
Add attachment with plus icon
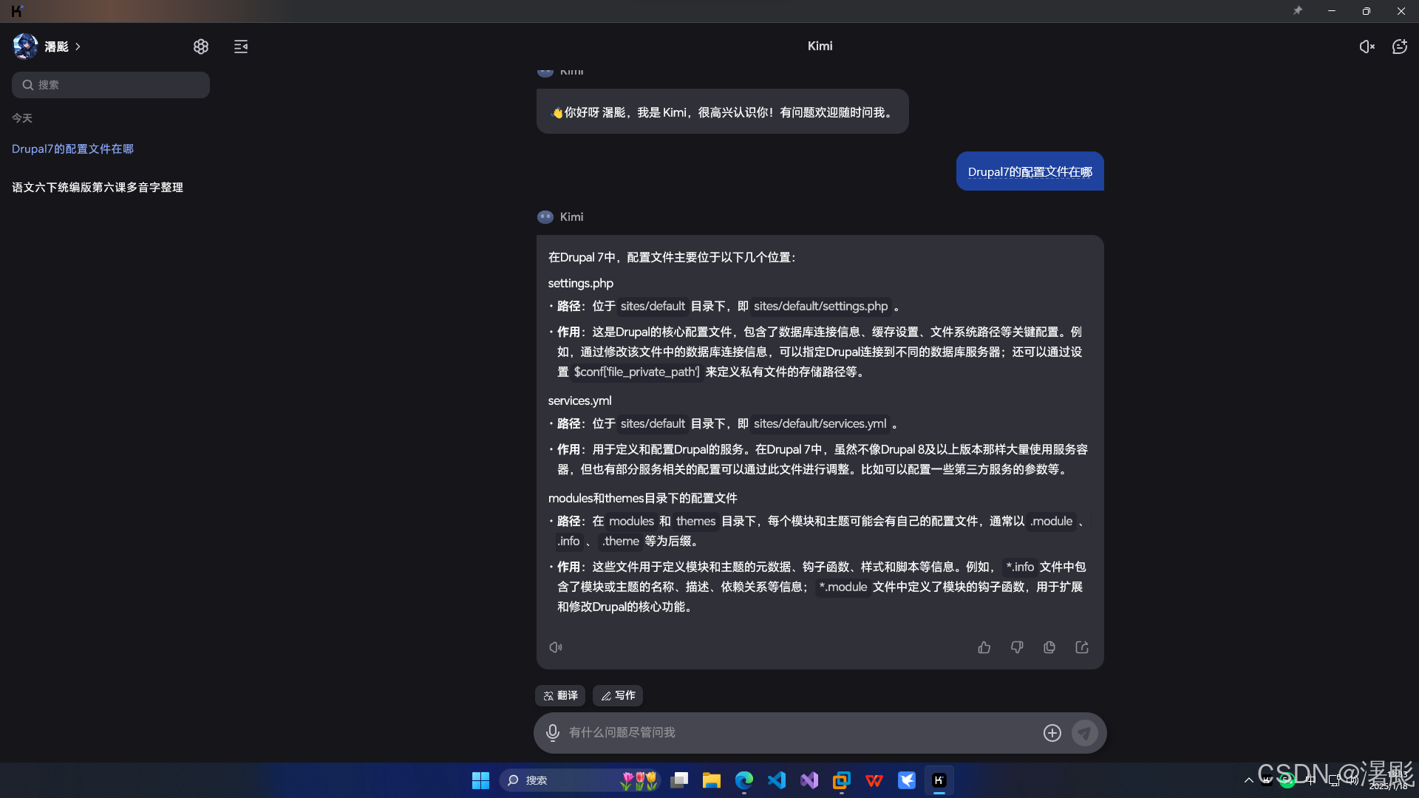click(1052, 732)
